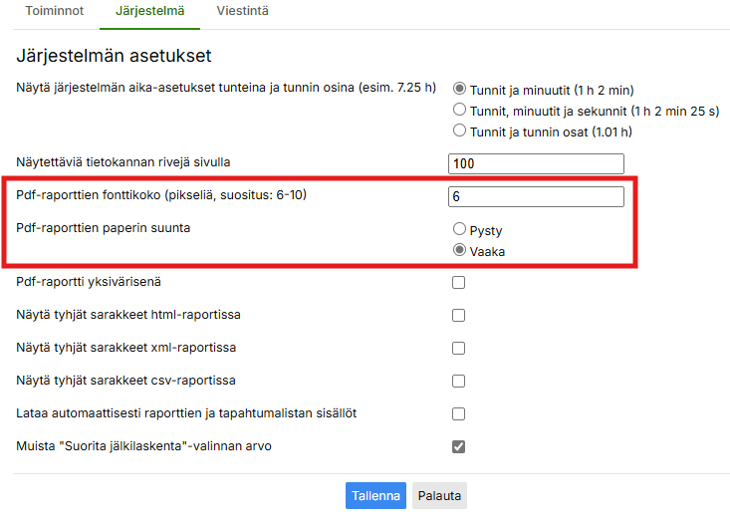The height and width of the screenshot is (525, 730).
Task: Enable automatic loading of report contents
Action: [459, 413]
